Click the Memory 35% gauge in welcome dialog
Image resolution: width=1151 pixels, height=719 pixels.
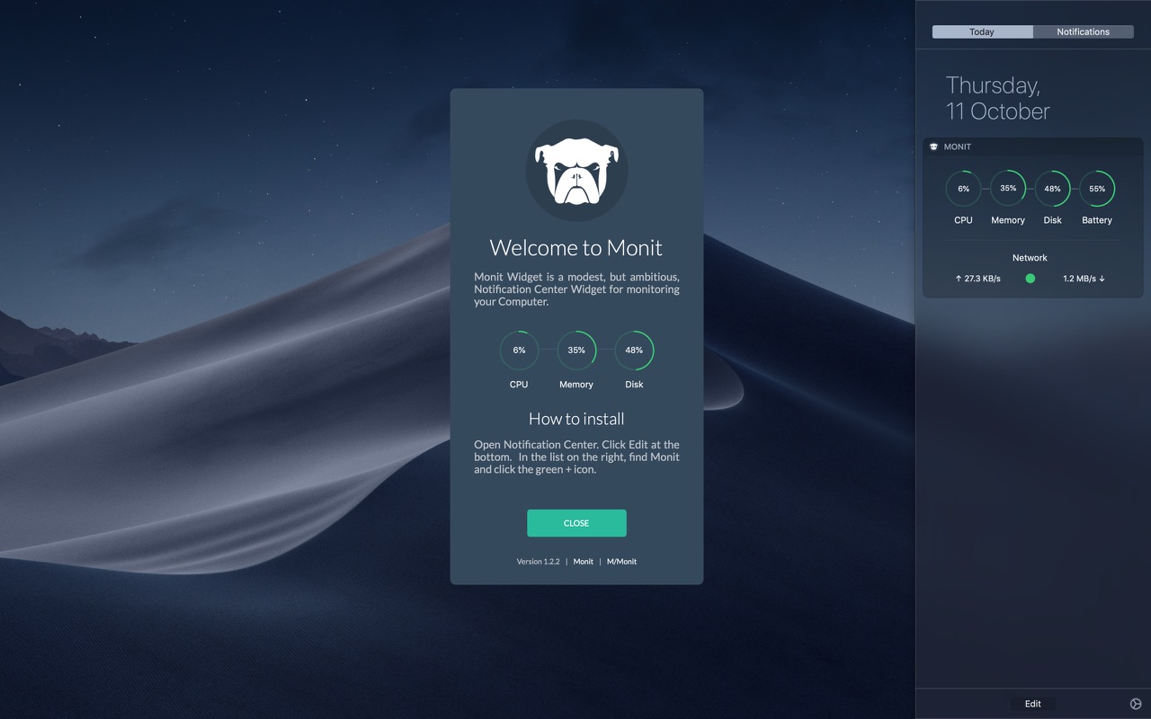[576, 351]
